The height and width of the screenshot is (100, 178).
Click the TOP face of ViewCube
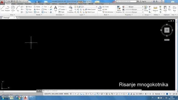point(167,30)
